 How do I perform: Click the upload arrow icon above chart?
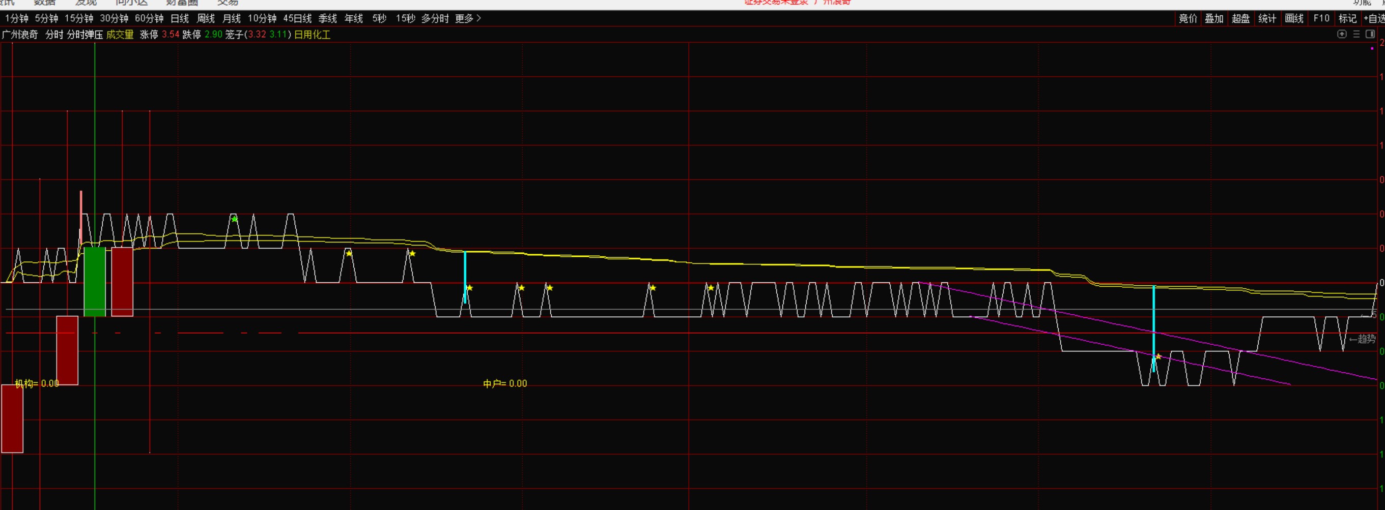pyautogui.click(x=1342, y=35)
